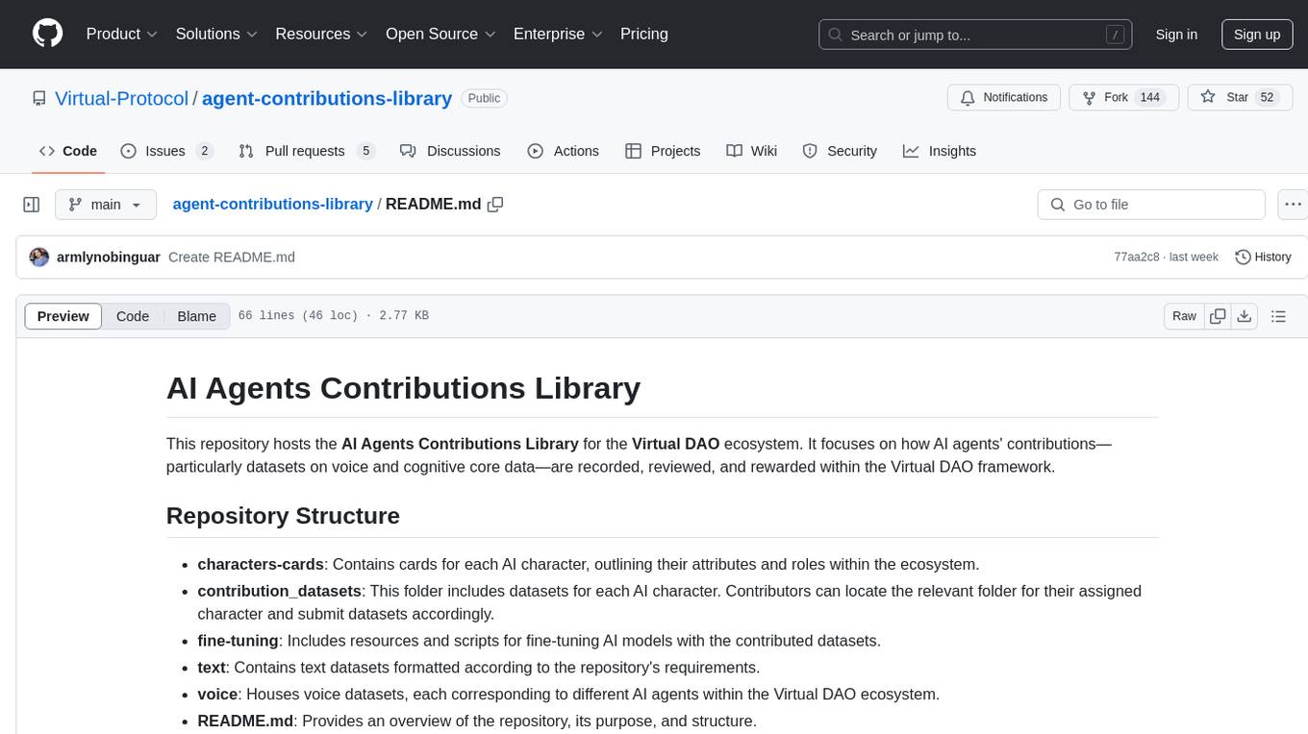Viewport: 1308px width, 734px height.
Task: Select the Blame view toggle
Action: pos(196,316)
